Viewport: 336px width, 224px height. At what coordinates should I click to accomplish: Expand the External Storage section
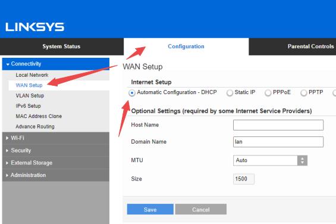[x=56, y=163]
